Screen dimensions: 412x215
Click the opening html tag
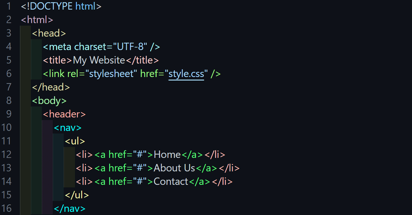point(37,20)
